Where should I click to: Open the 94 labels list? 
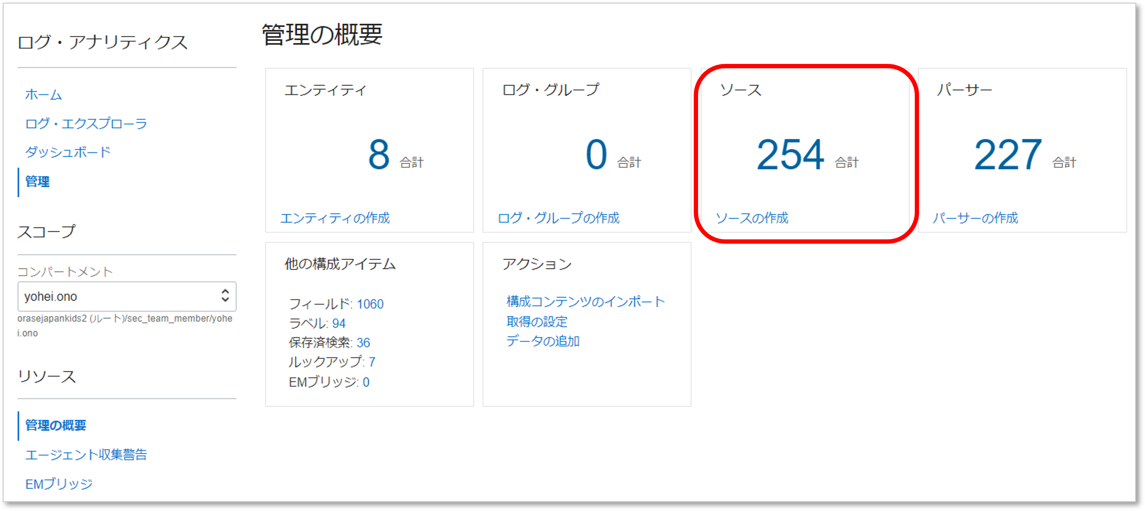pos(340,324)
